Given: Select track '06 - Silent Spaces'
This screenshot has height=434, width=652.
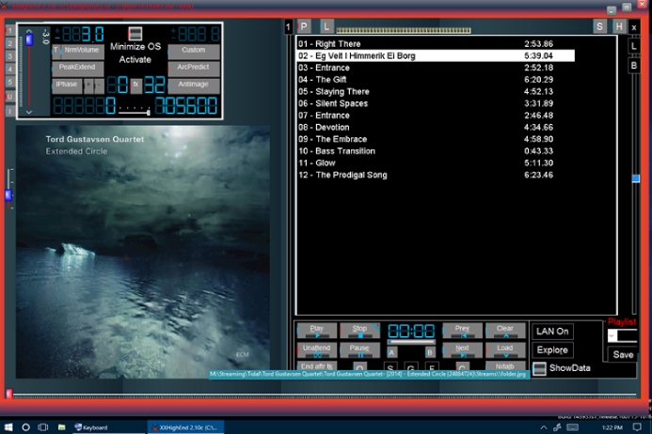Looking at the screenshot, I should point(436,103).
